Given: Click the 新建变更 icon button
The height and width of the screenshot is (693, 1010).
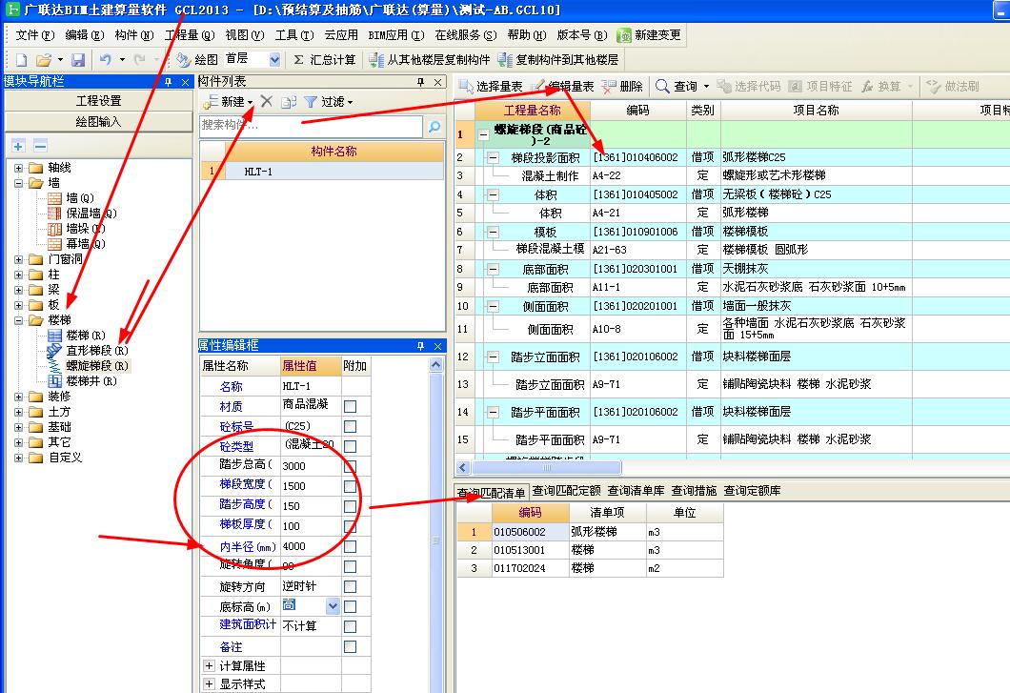Looking at the screenshot, I should coord(649,35).
